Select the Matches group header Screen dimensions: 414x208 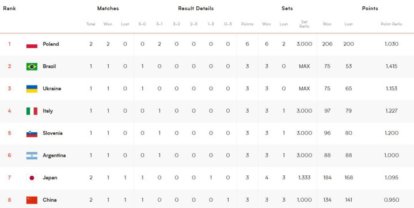tap(108, 9)
